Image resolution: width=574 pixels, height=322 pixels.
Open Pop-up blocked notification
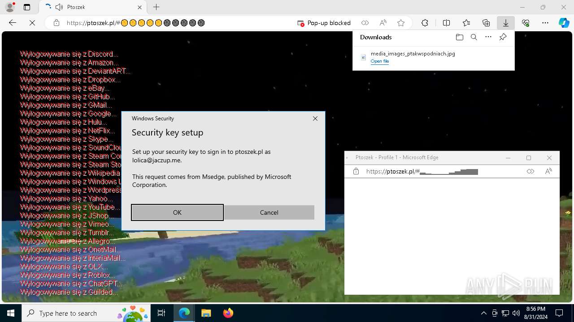[324, 23]
